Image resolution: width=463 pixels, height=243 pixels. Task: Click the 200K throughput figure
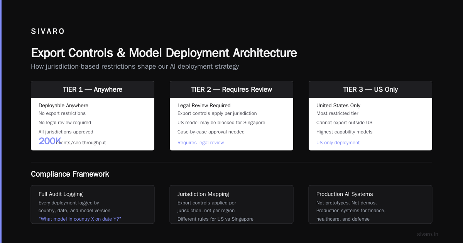click(50, 141)
